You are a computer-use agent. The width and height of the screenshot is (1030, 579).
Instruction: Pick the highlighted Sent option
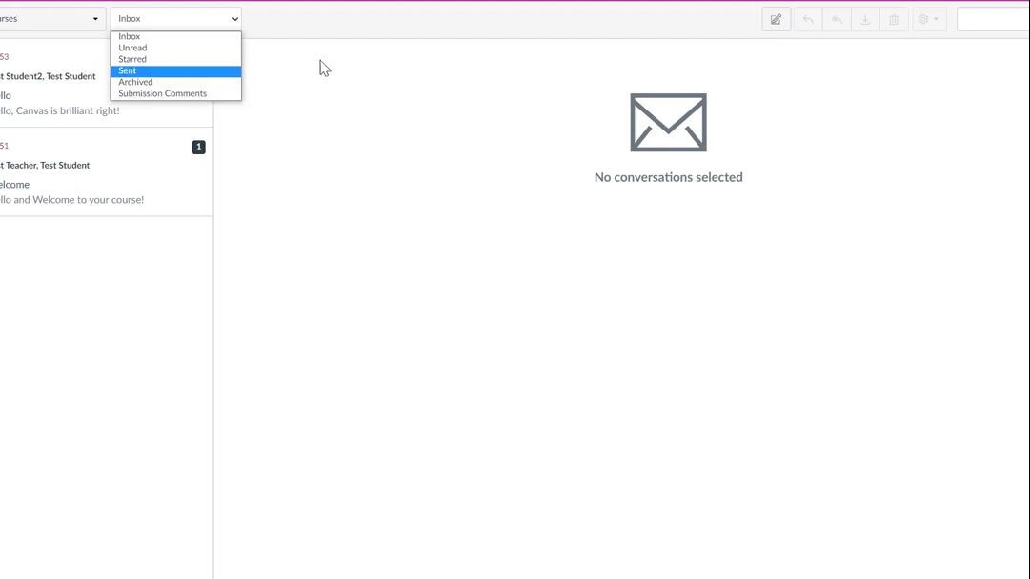pos(128,70)
